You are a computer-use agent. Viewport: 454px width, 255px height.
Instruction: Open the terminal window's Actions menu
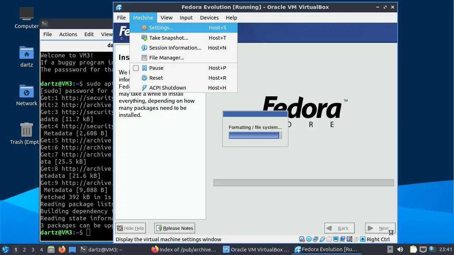[x=68, y=34]
